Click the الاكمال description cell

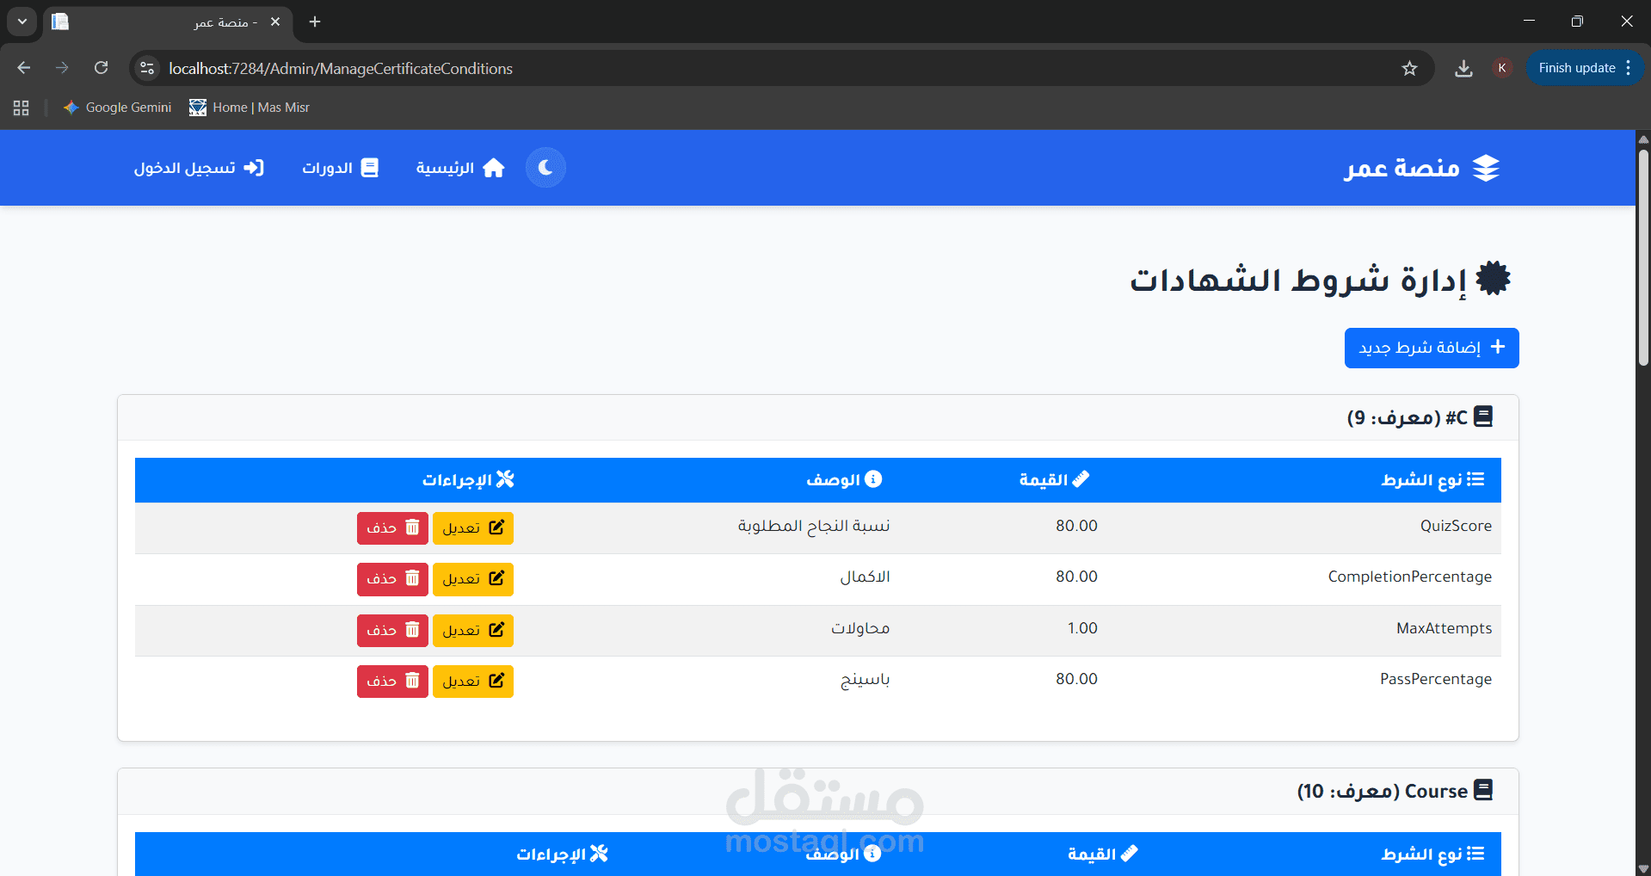(865, 577)
